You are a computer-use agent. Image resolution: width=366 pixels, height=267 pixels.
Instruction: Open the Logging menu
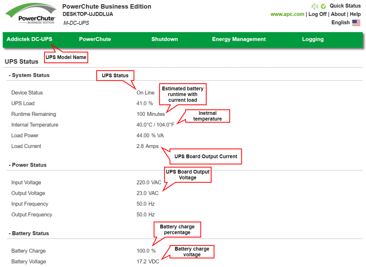pos(313,39)
